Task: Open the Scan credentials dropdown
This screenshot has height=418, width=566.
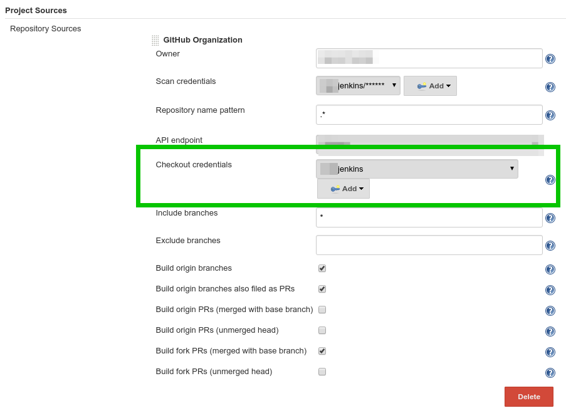Action: point(358,85)
